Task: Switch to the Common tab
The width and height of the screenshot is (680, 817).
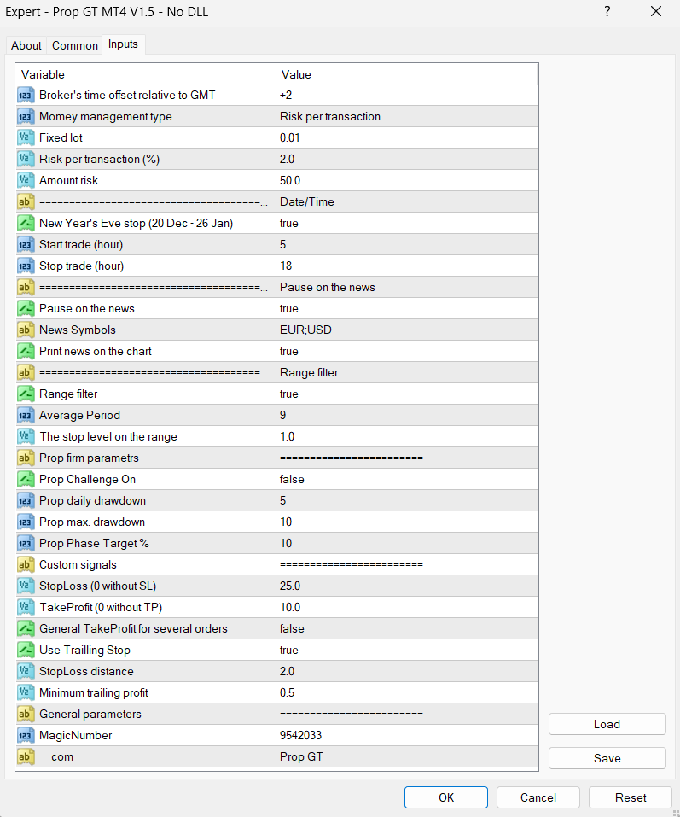Action: pos(75,46)
